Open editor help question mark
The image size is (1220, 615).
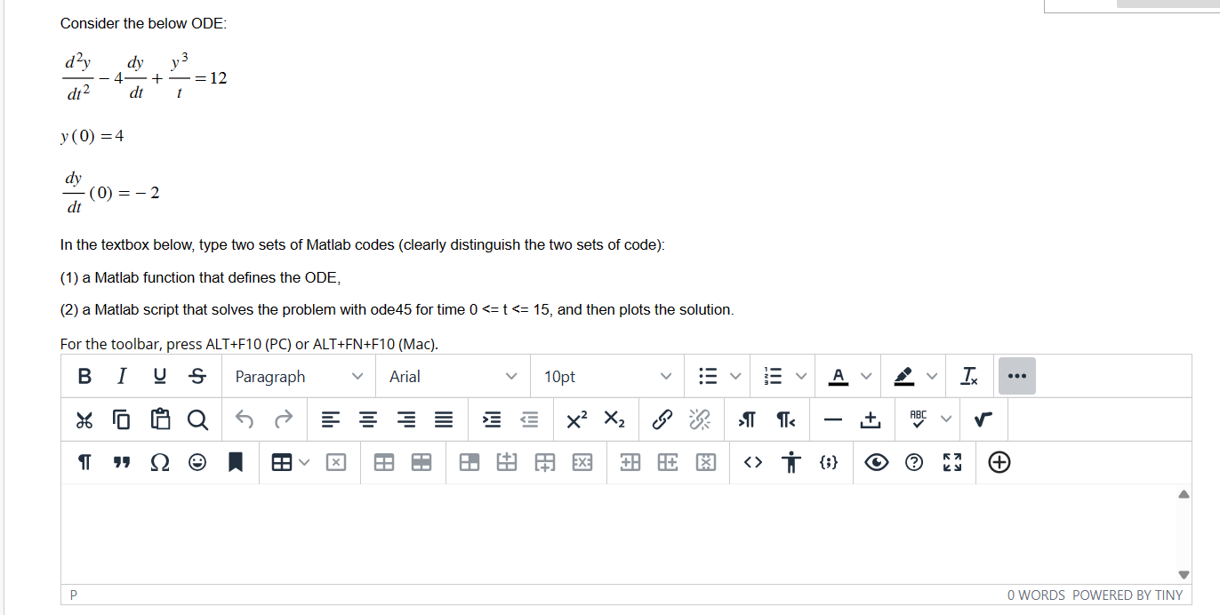coord(914,462)
